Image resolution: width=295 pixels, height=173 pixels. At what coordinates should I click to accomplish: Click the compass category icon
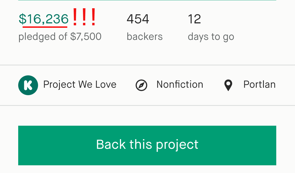point(141,85)
